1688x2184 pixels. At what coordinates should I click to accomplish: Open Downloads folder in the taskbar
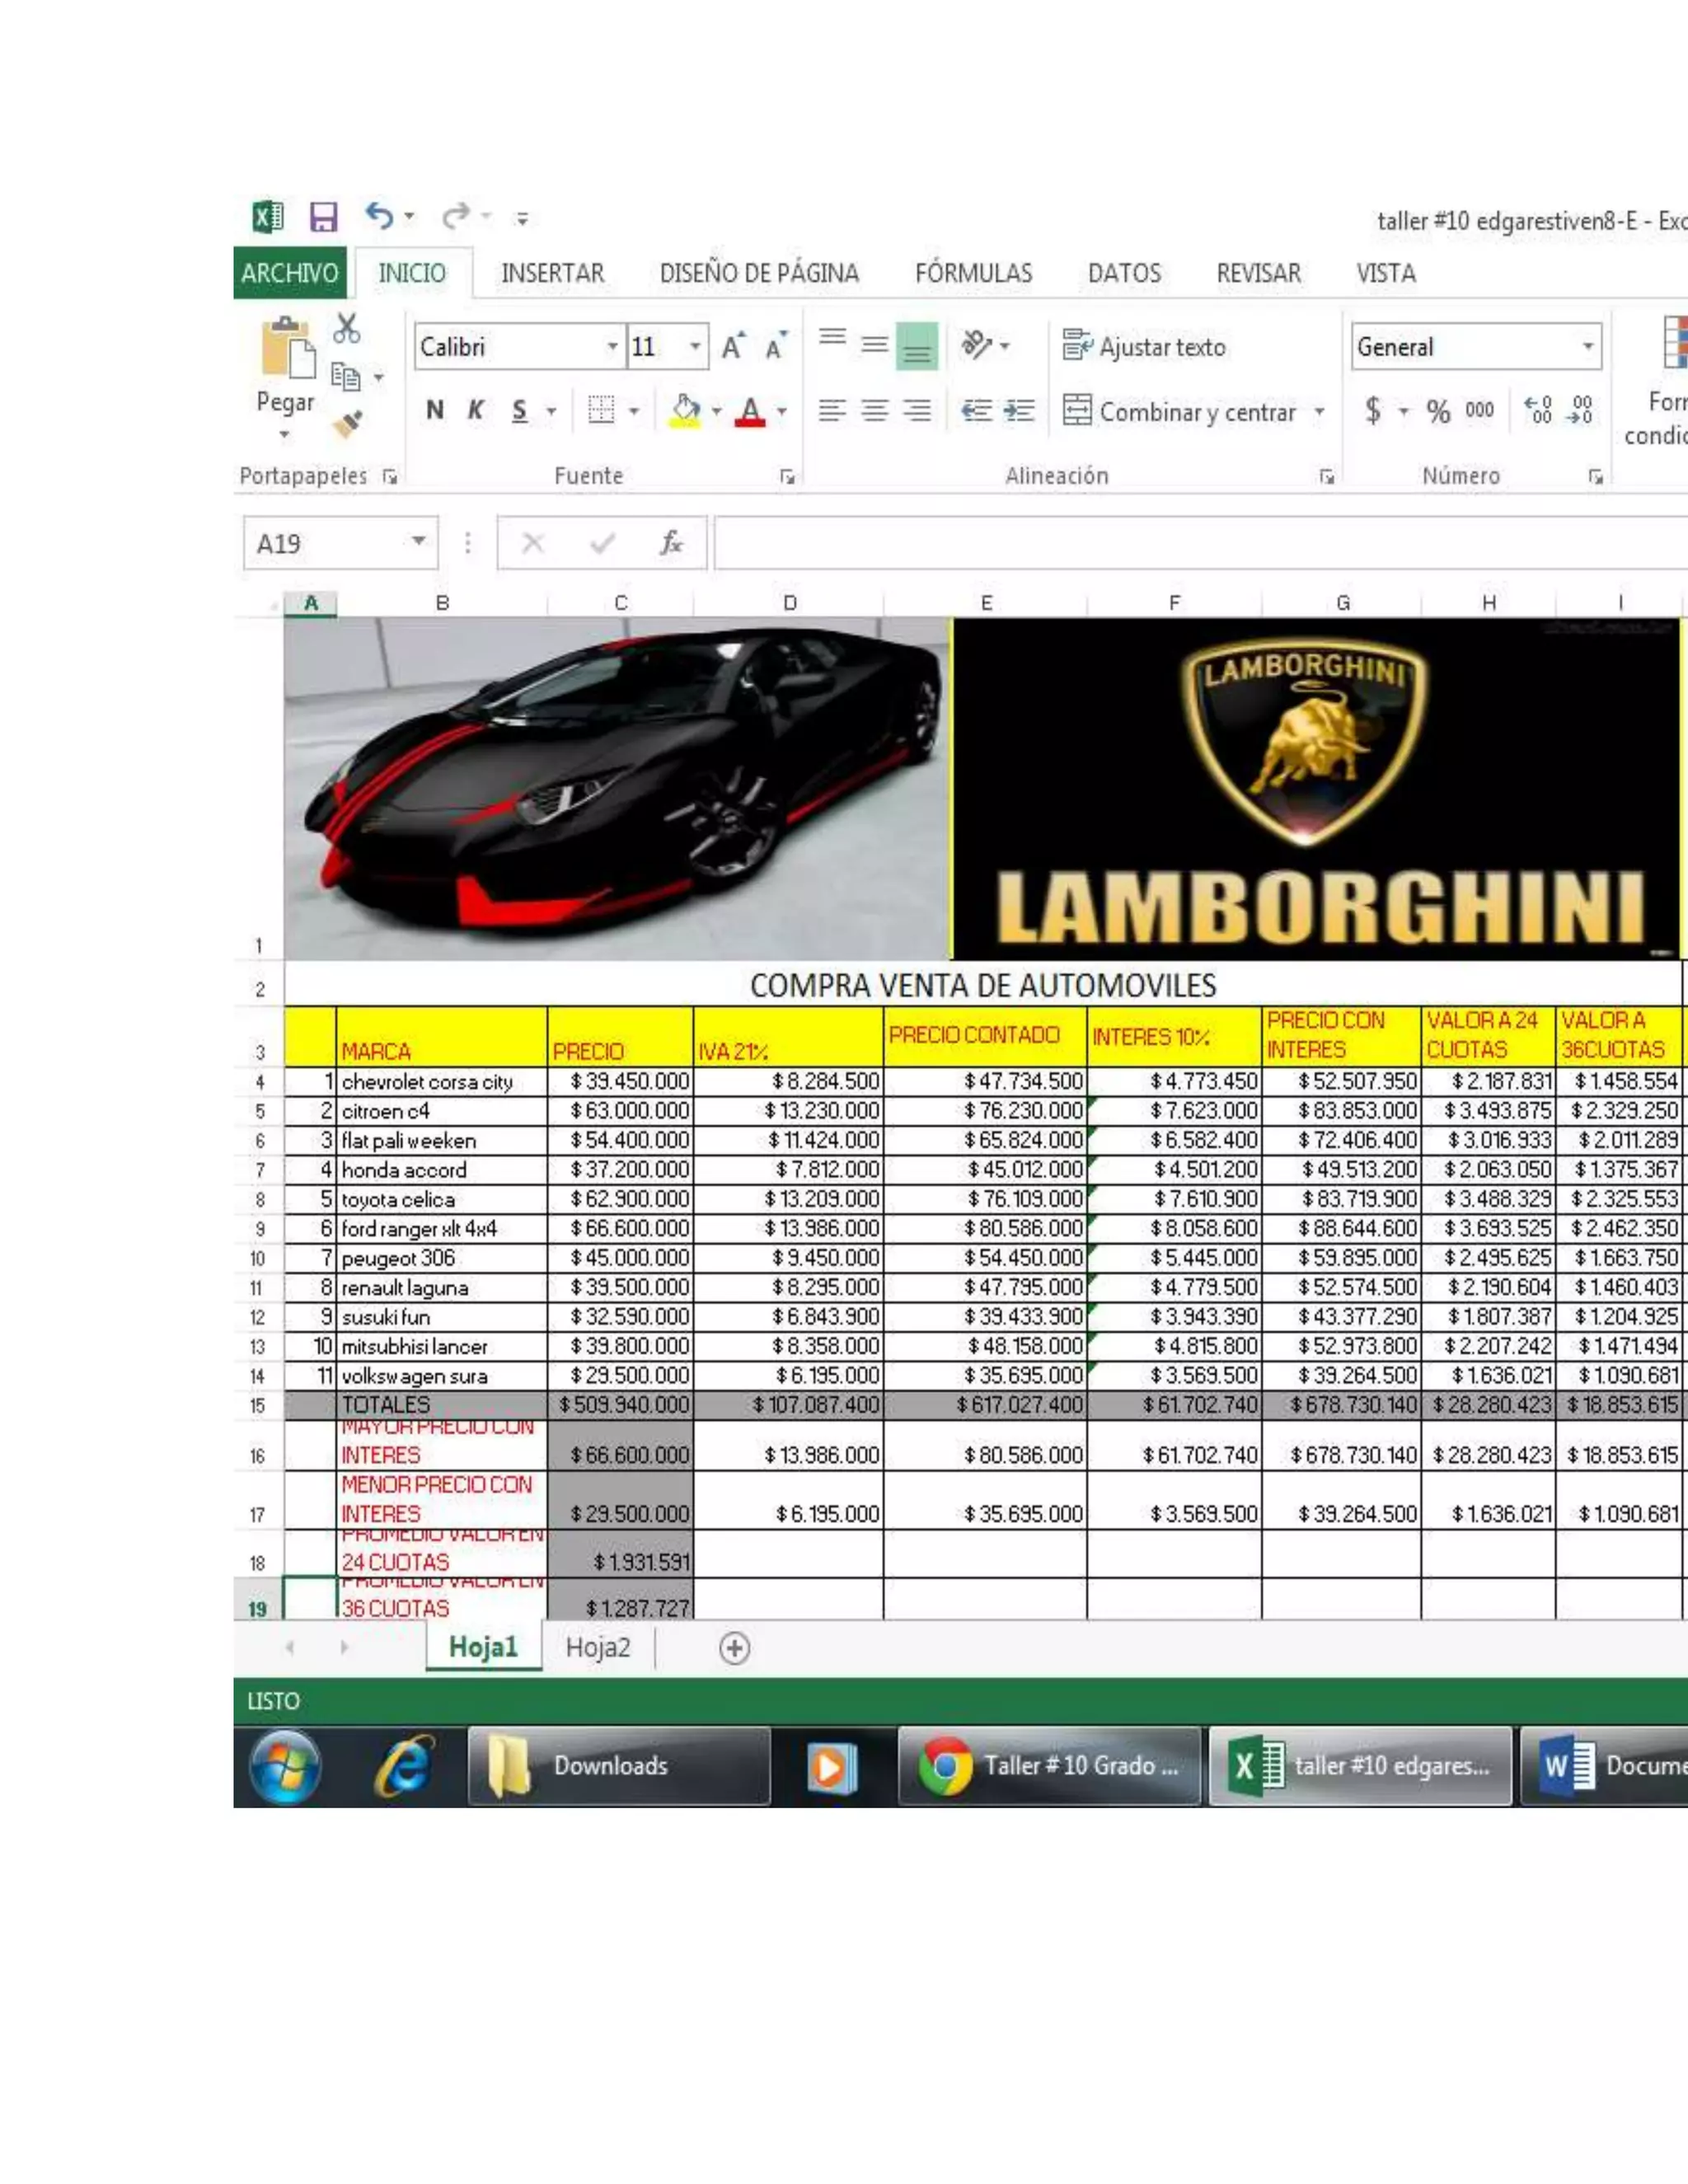click(619, 1765)
